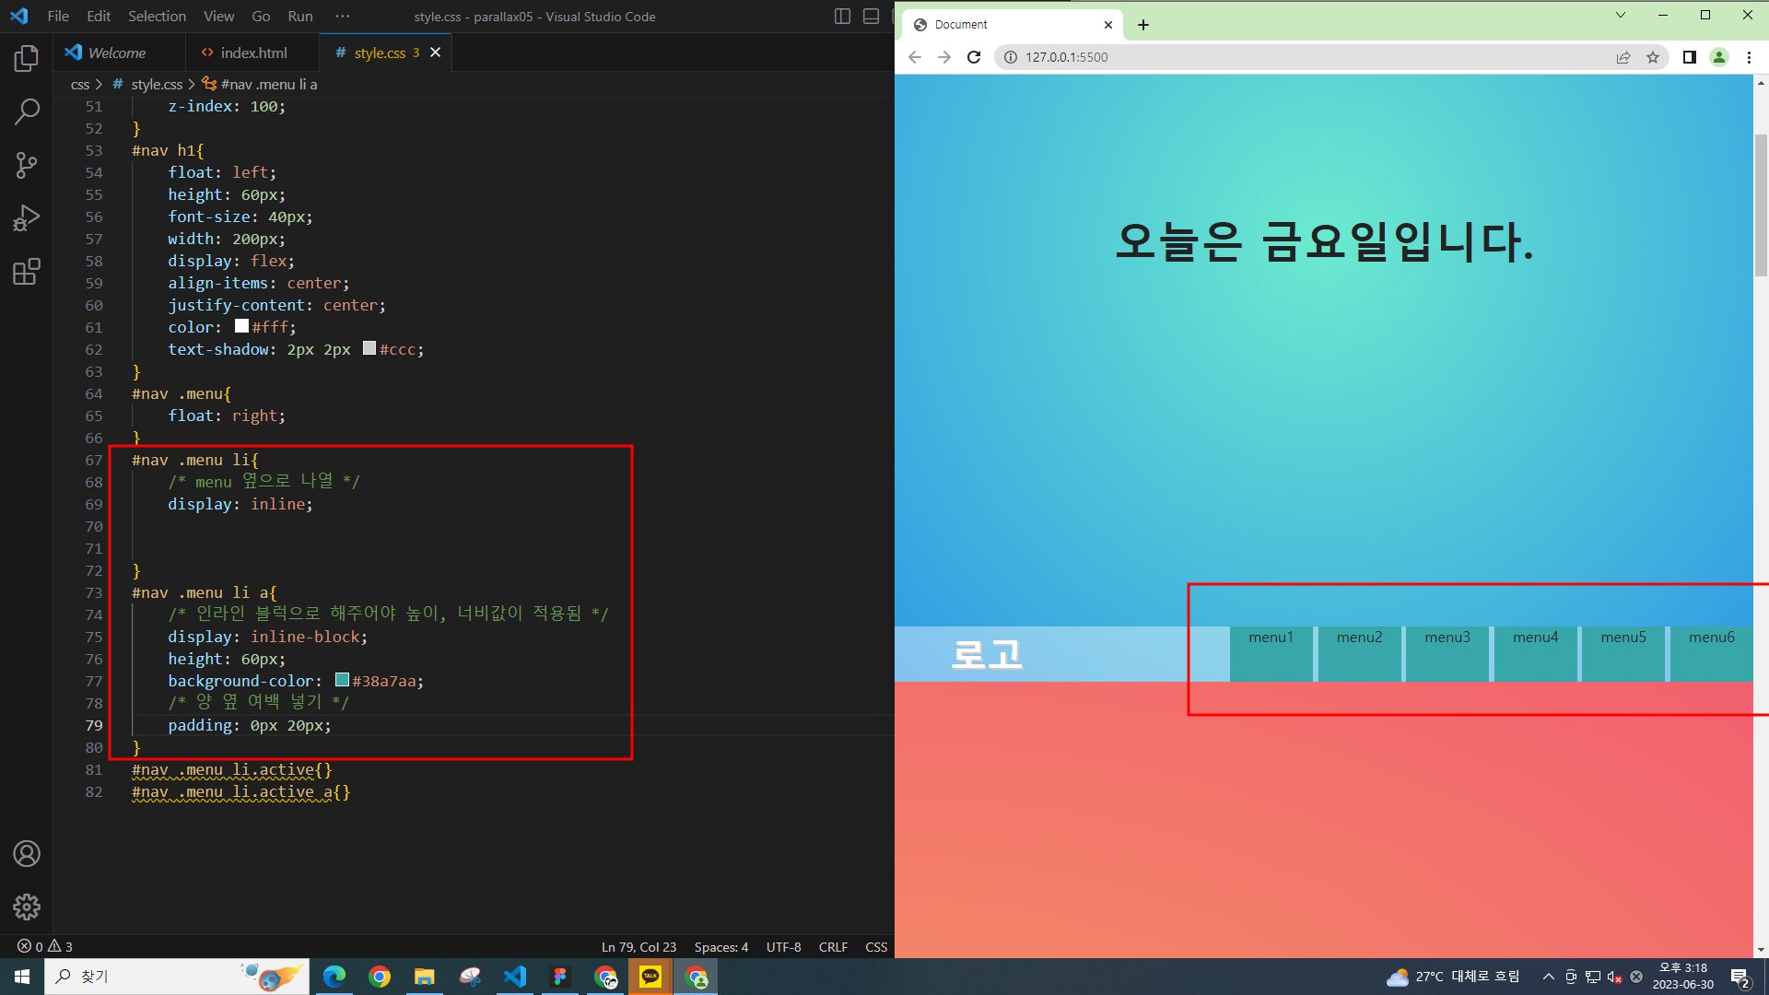Click the #38a7aa color swatch
Image resolution: width=1769 pixels, height=995 pixels.
(342, 680)
